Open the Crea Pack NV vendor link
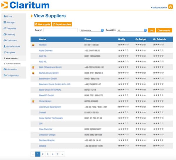Screen dimensions: 176x160 point(45,129)
